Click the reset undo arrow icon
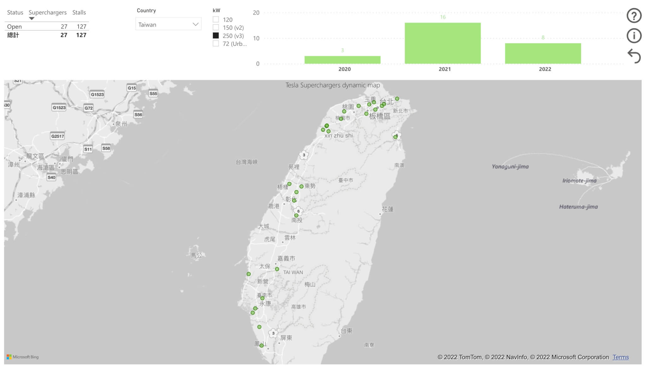Screen dimensions: 646x366 pos(634,56)
